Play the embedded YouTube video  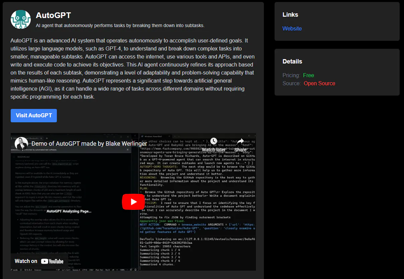point(133,202)
